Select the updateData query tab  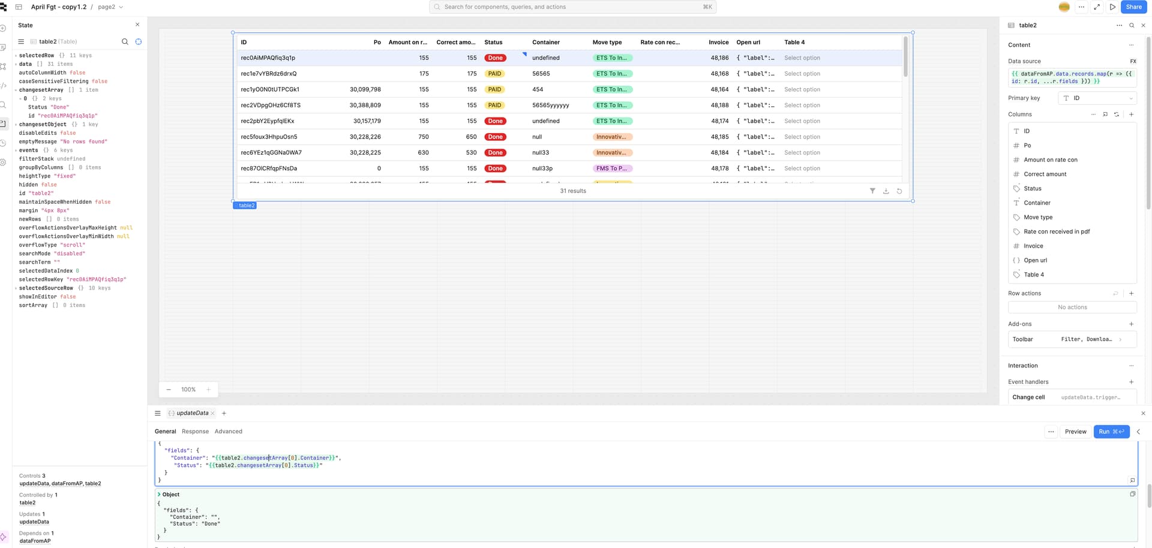pos(192,413)
